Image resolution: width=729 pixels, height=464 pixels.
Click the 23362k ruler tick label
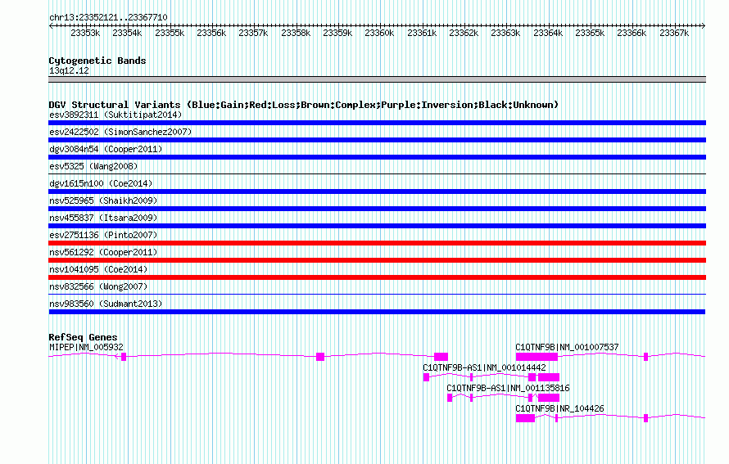coord(464,33)
